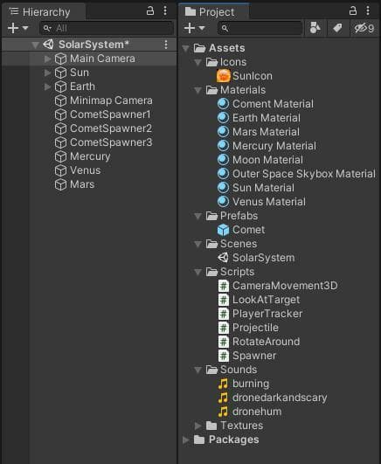This screenshot has height=464, width=381.
Task: Open Search by Type filter in Project
Action: [315, 28]
